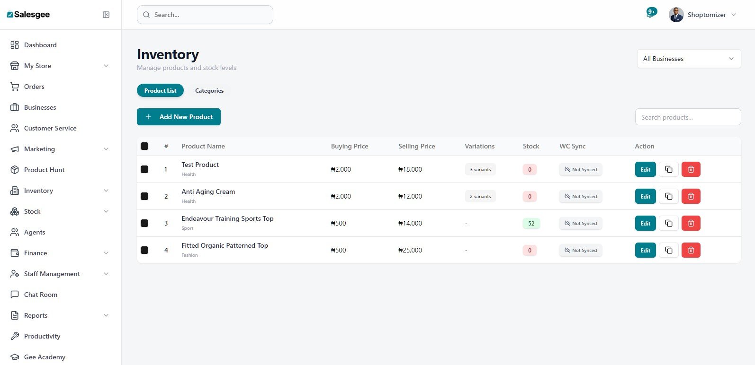
Task: Click the Product Hunt box icon
Action: [x=15, y=170]
